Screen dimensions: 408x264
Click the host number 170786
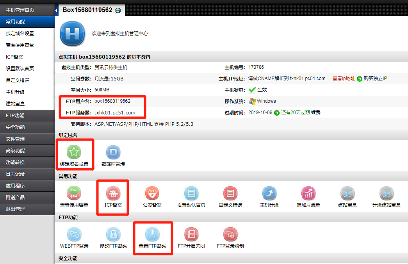(x=256, y=67)
